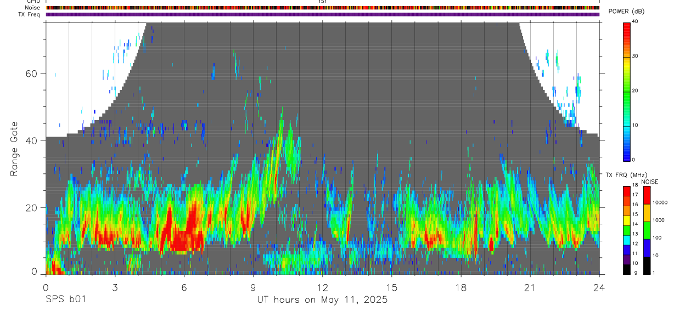Click the multicolored Noise strip at top
The image size is (674, 311).
(322, 8)
